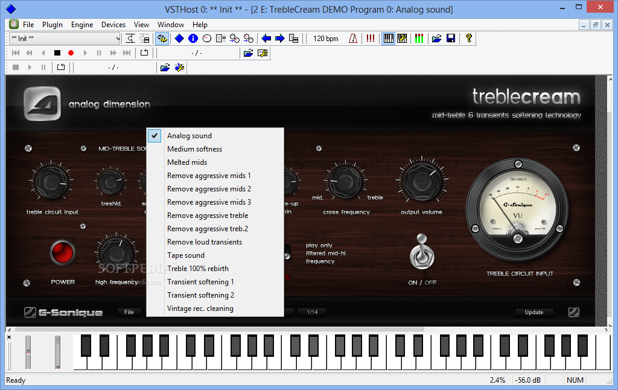The height and width of the screenshot is (390, 618).
Task: Click the analog dimension logo
Action: [42, 104]
